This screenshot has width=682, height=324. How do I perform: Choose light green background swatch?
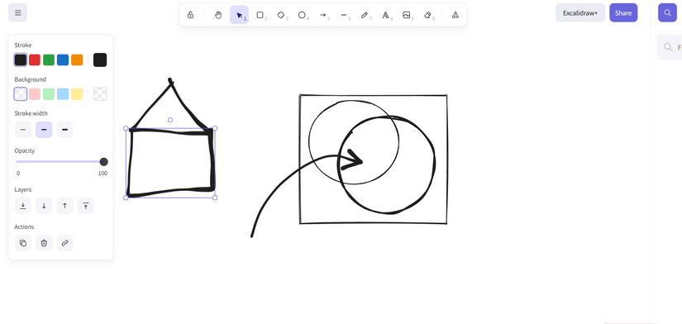point(49,94)
